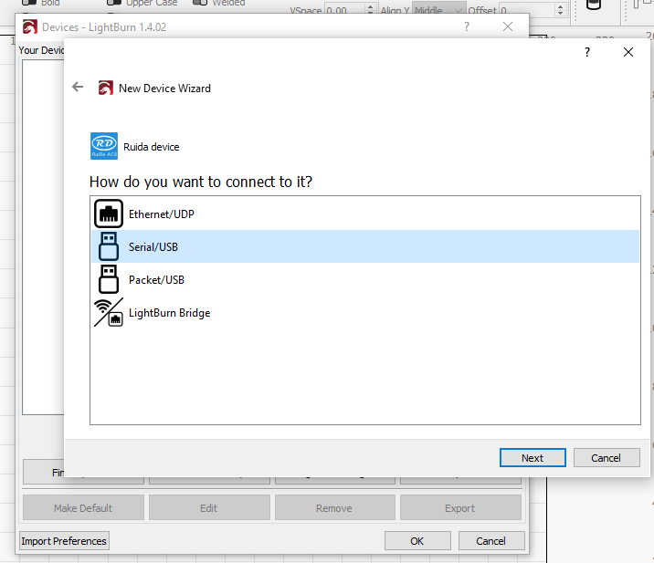Click the VSpace stepper arrows

(370, 10)
